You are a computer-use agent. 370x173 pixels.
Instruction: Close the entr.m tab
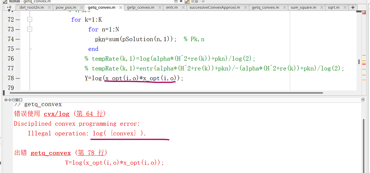(x=183, y=8)
